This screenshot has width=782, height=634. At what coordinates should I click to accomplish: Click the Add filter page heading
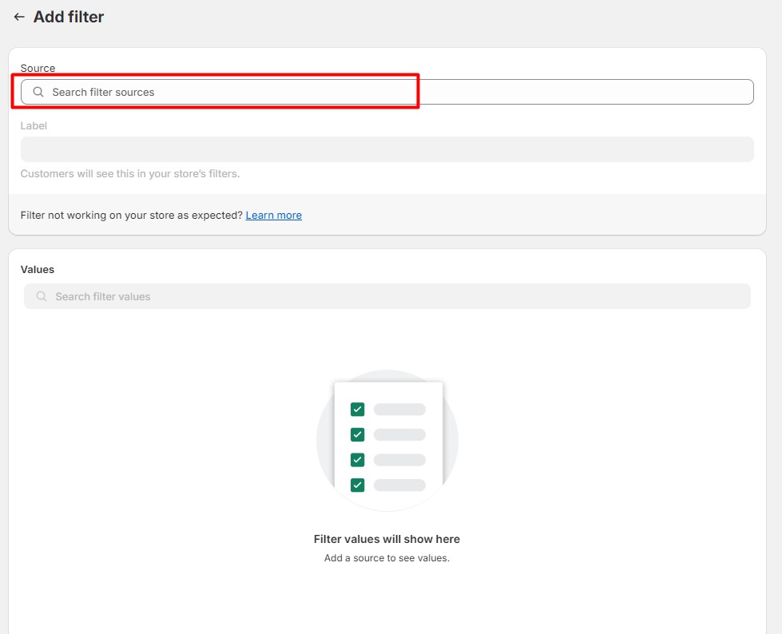tap(69, 17)
